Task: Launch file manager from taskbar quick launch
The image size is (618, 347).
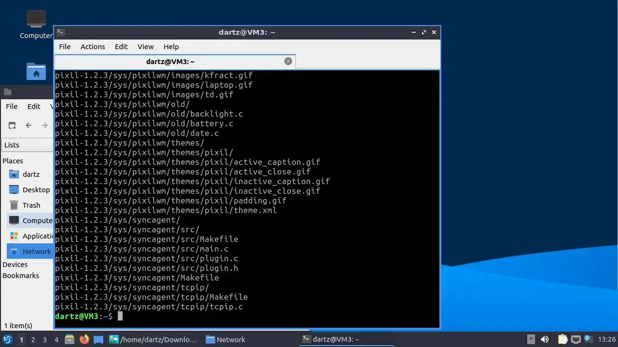Action: (x=70, y=339)
